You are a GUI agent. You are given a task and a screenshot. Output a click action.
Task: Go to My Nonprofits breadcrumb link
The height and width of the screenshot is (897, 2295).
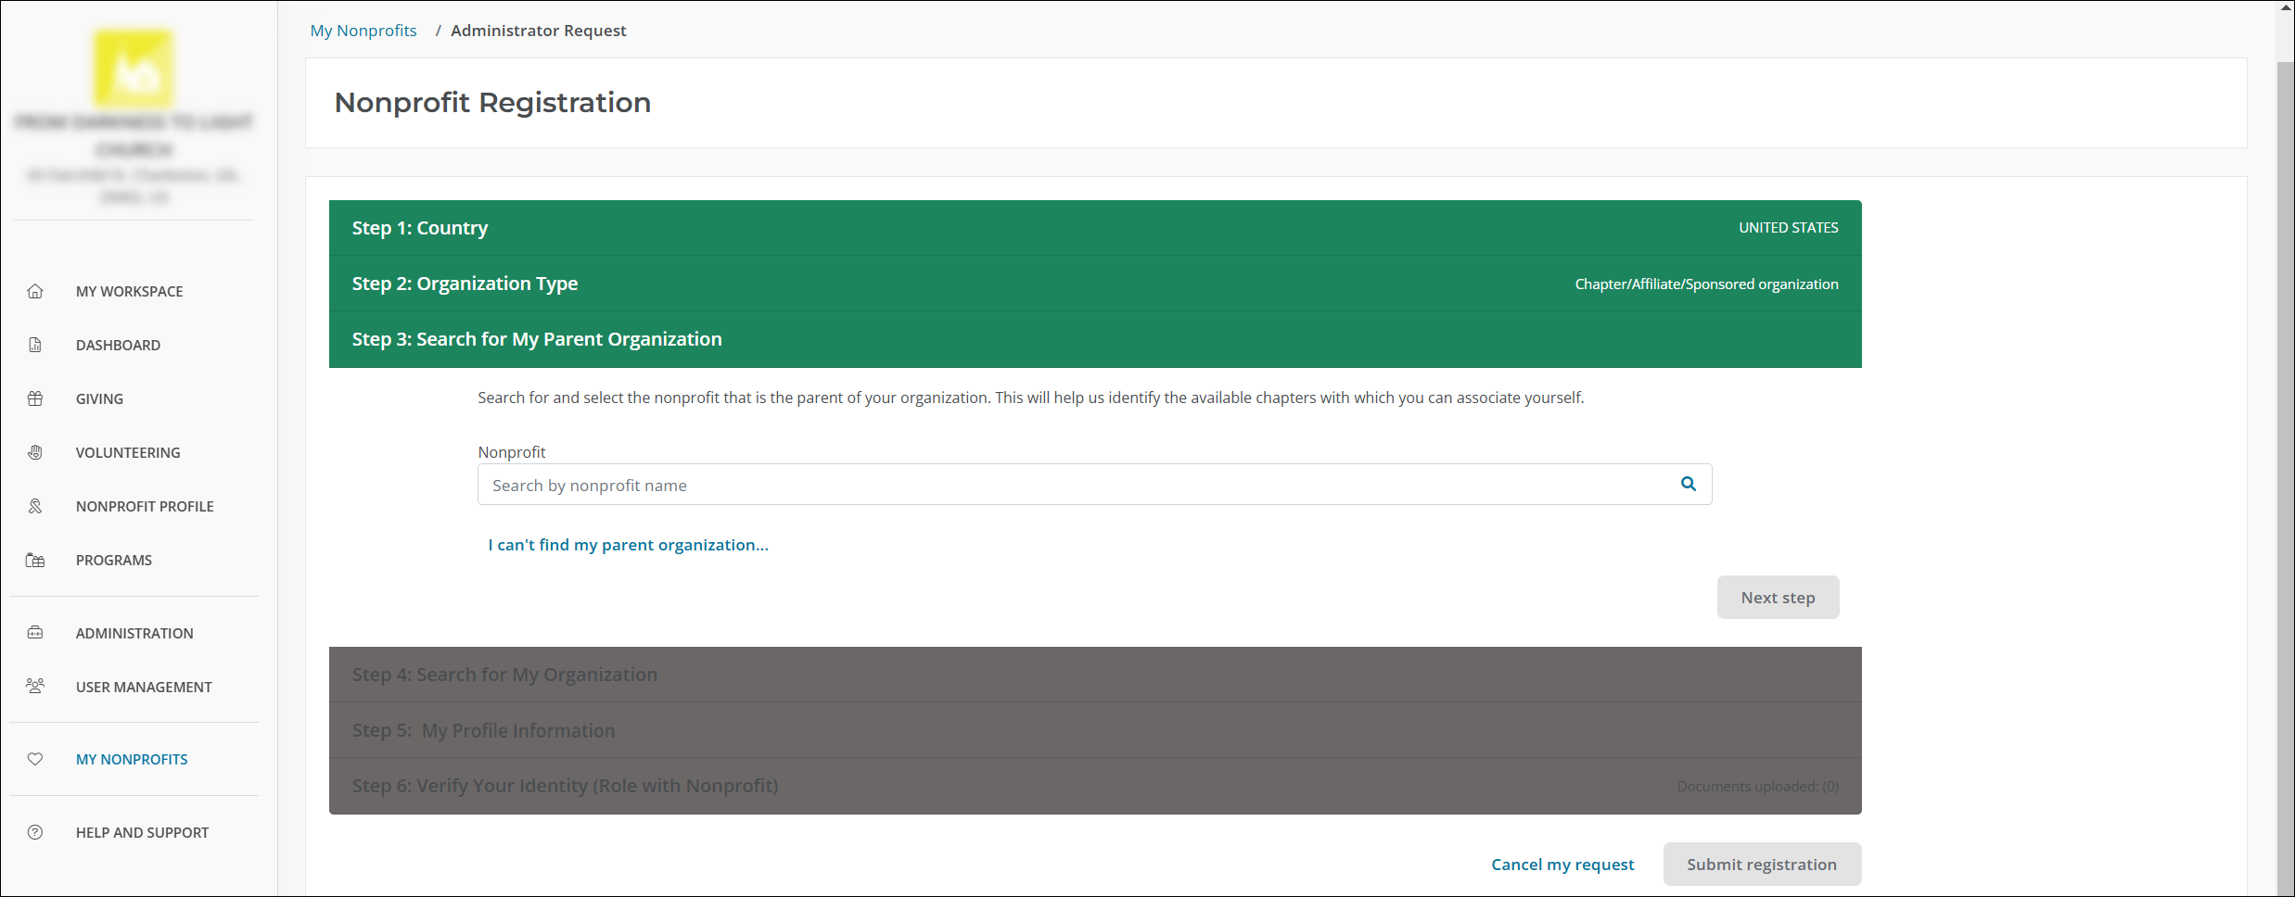tap(363, 31)
